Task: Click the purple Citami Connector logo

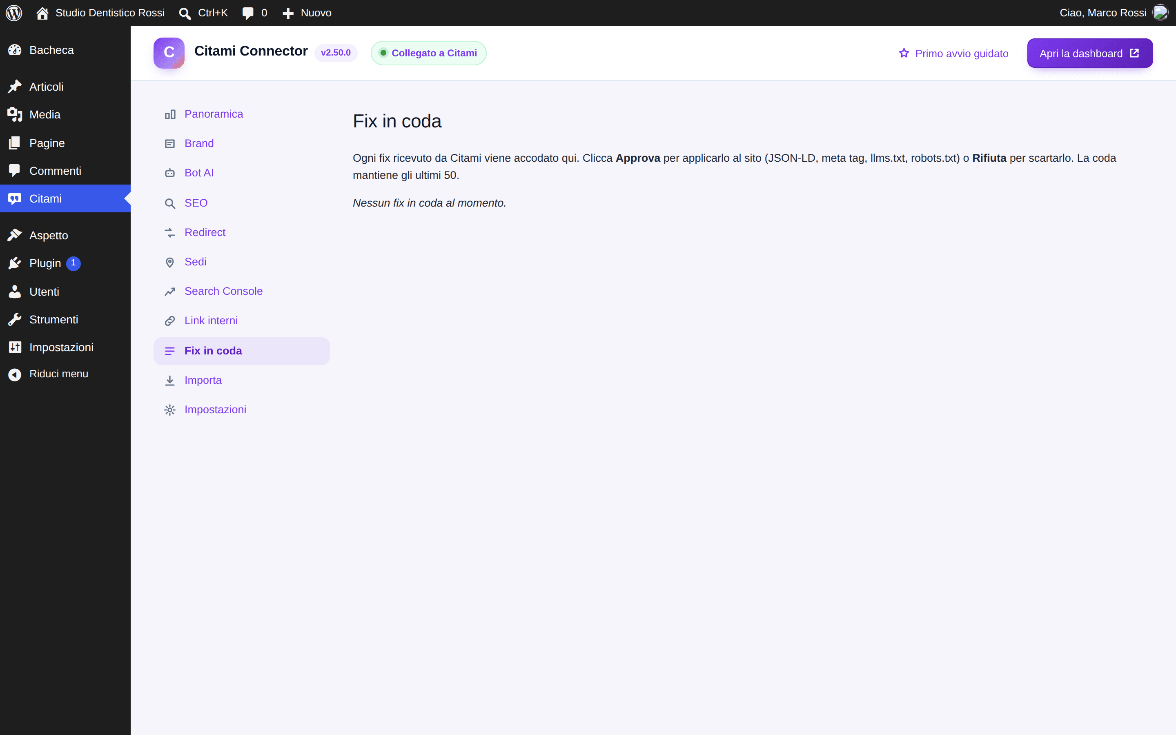Action: tap(169, 53)
